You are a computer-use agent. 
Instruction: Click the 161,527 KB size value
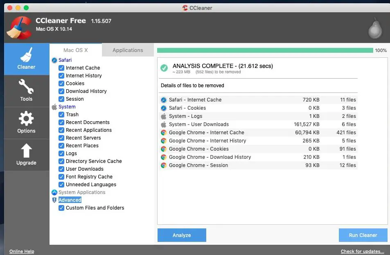pos(307,124)
